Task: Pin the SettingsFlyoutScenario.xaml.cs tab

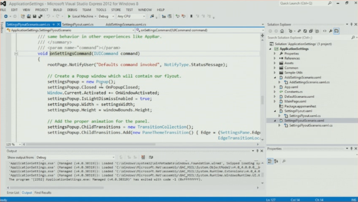Action: click(53, 24)
